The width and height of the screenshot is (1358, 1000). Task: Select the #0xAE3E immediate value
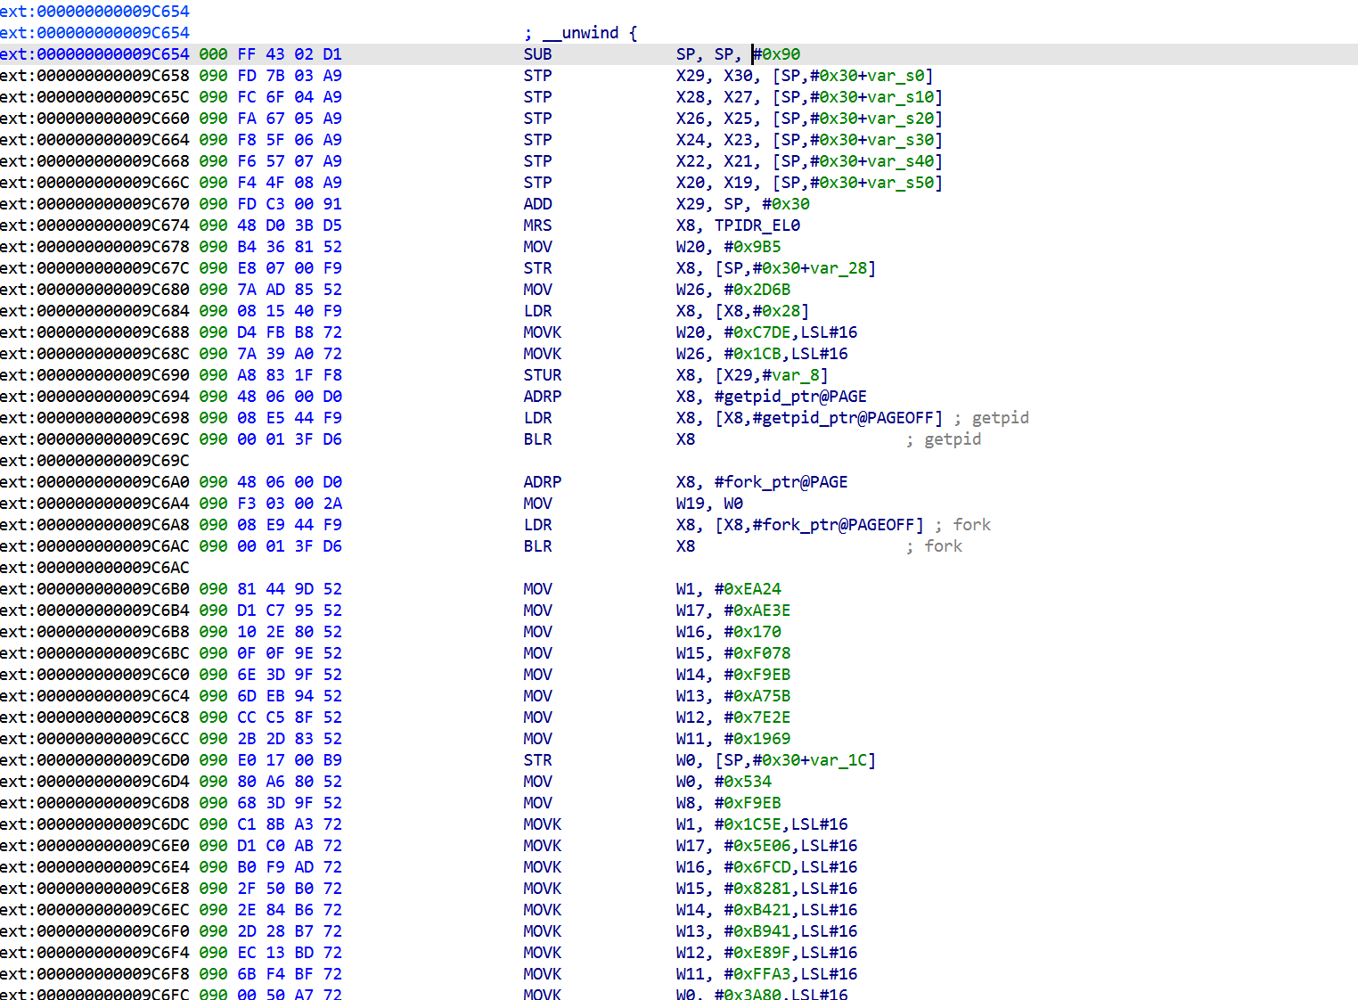point(757,611)
